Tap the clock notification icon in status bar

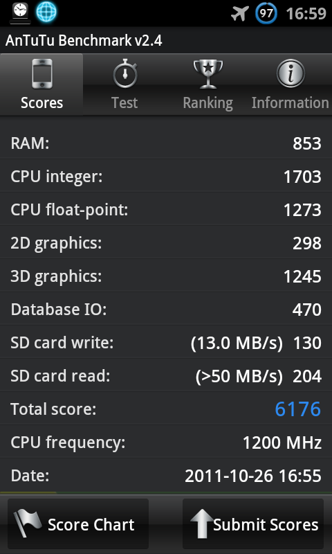(x=20, y=12)
